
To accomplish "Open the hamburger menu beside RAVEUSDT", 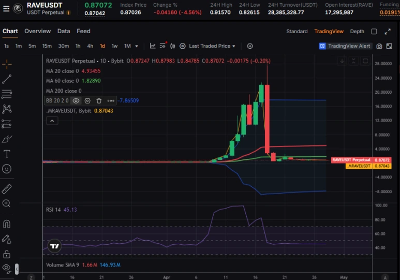I will (x=6, y=9).
